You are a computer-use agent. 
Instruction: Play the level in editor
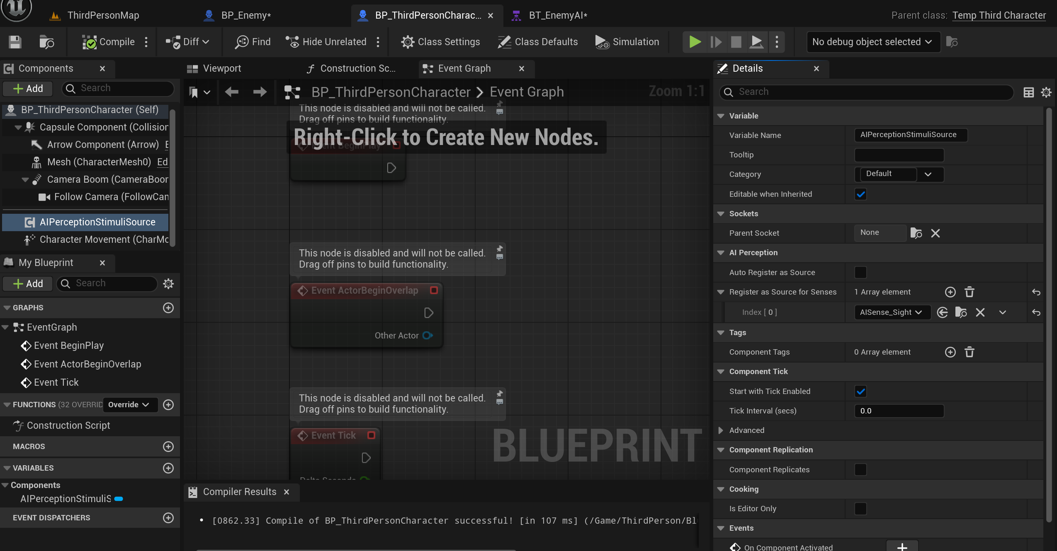coord(695,42)
